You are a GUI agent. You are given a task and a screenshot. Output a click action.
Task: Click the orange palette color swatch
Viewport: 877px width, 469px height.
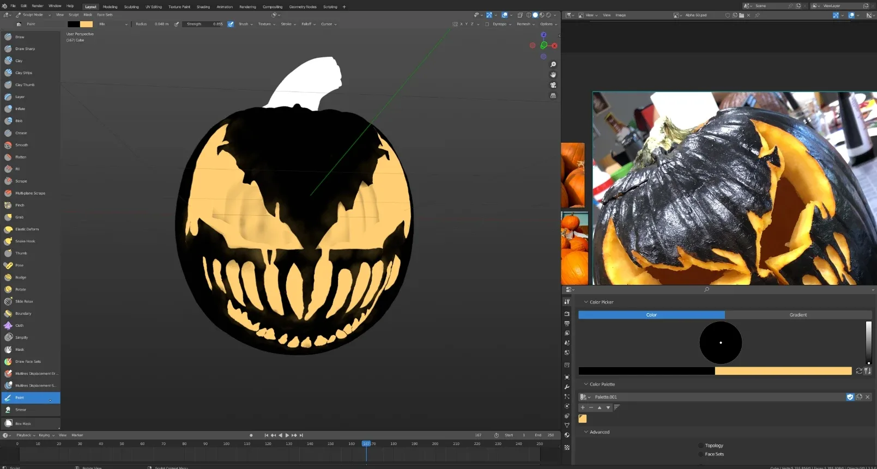583,419
